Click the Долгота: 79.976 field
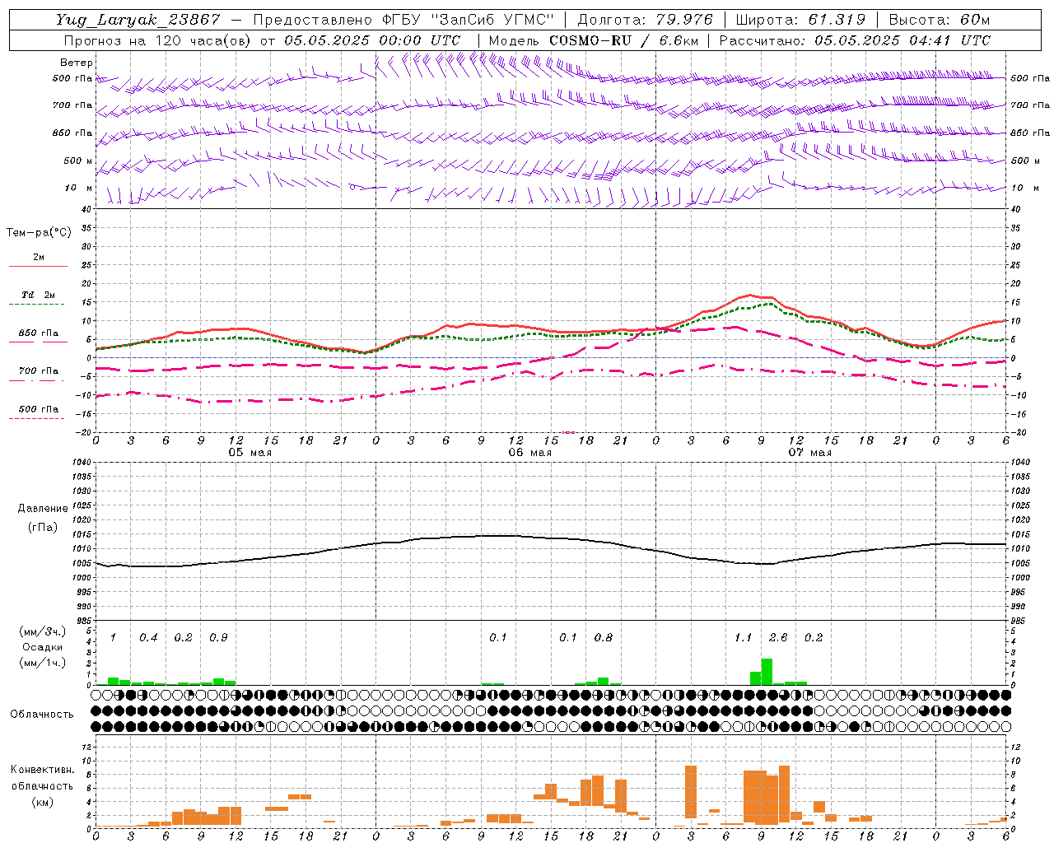 (646, 20)
